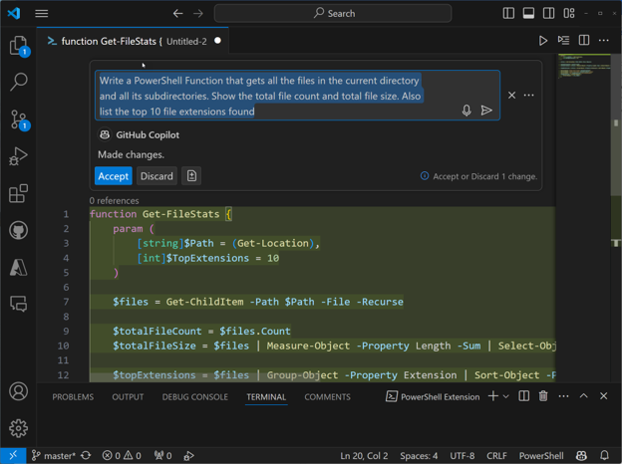Open the Manage settings gear
The image size is (622, 464).
18,428
